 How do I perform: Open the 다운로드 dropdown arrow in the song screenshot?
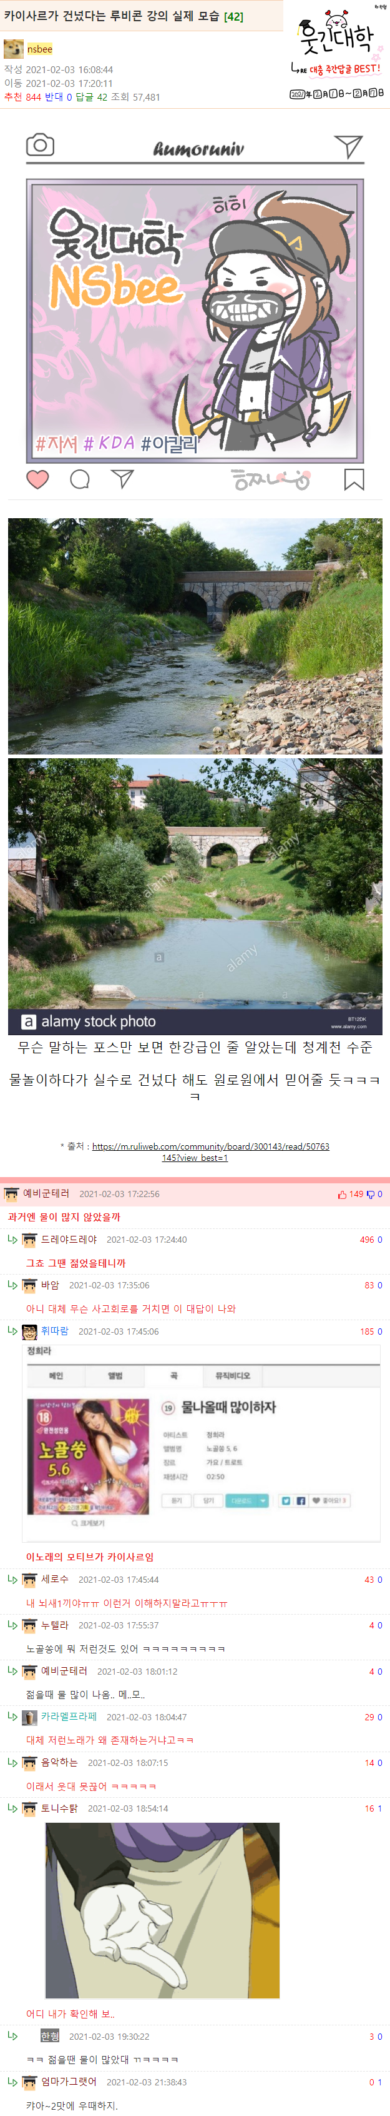click(263, 1500)
